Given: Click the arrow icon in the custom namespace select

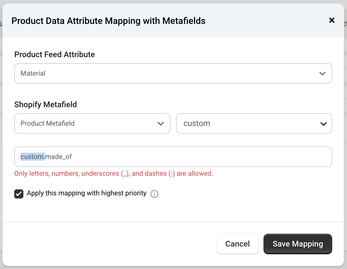Looking at the screenshot, I should tap(323, 124).
